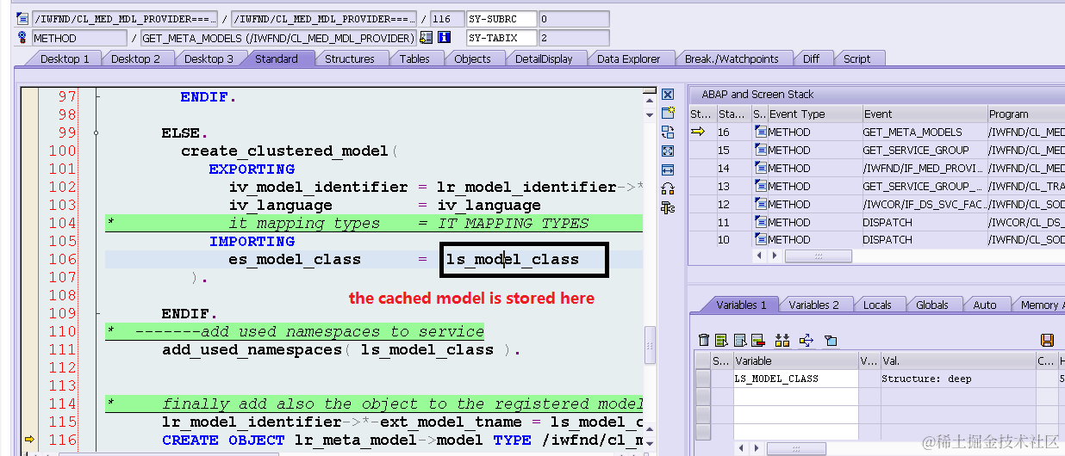Switch to the Tables tab
The width and height of the screenshot is (1065, 456).
click(x=414, y=59)
